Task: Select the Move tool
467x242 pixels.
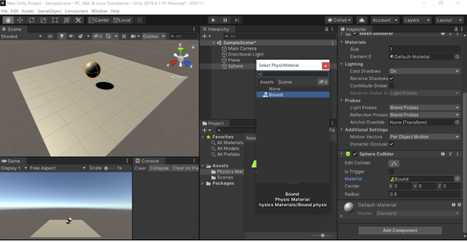Action: tap(20, 20)
